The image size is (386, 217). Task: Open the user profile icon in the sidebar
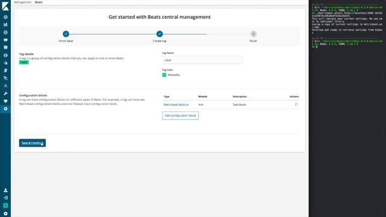[5, 190]
